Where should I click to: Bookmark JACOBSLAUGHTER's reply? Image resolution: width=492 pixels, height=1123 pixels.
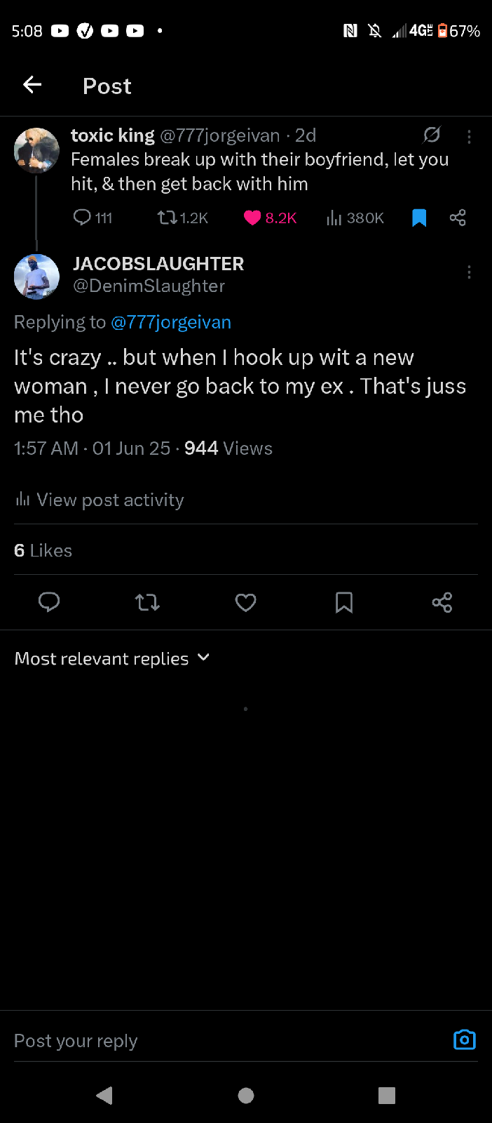(343, 602)
